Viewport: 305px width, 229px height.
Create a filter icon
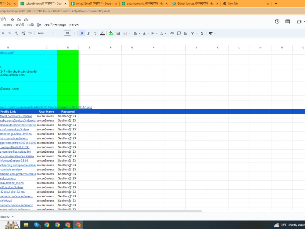(x=192, y=33)
